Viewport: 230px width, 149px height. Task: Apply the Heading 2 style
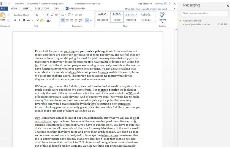pos(145,17)
